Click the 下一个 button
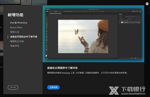This screenshot has height=97, width=150. pyautogui.click(x=13, y=88)
